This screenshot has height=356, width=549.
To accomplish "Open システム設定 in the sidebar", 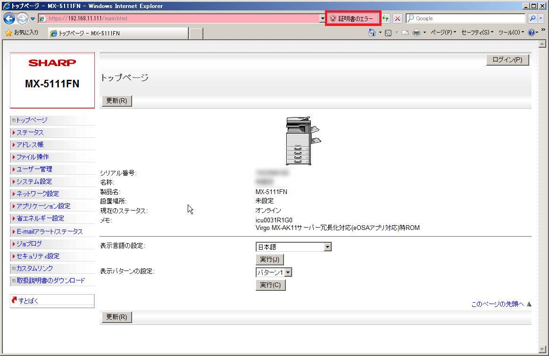I will point(34,181).
